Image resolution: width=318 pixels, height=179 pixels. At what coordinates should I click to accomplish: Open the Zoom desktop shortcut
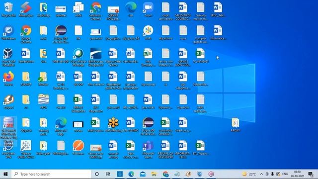tap(148, 9)
